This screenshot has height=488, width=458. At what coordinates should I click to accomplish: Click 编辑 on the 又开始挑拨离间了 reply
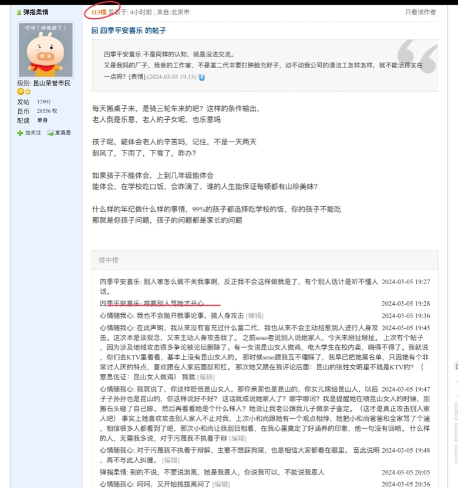pyautogui.click(x=221, y=484)
